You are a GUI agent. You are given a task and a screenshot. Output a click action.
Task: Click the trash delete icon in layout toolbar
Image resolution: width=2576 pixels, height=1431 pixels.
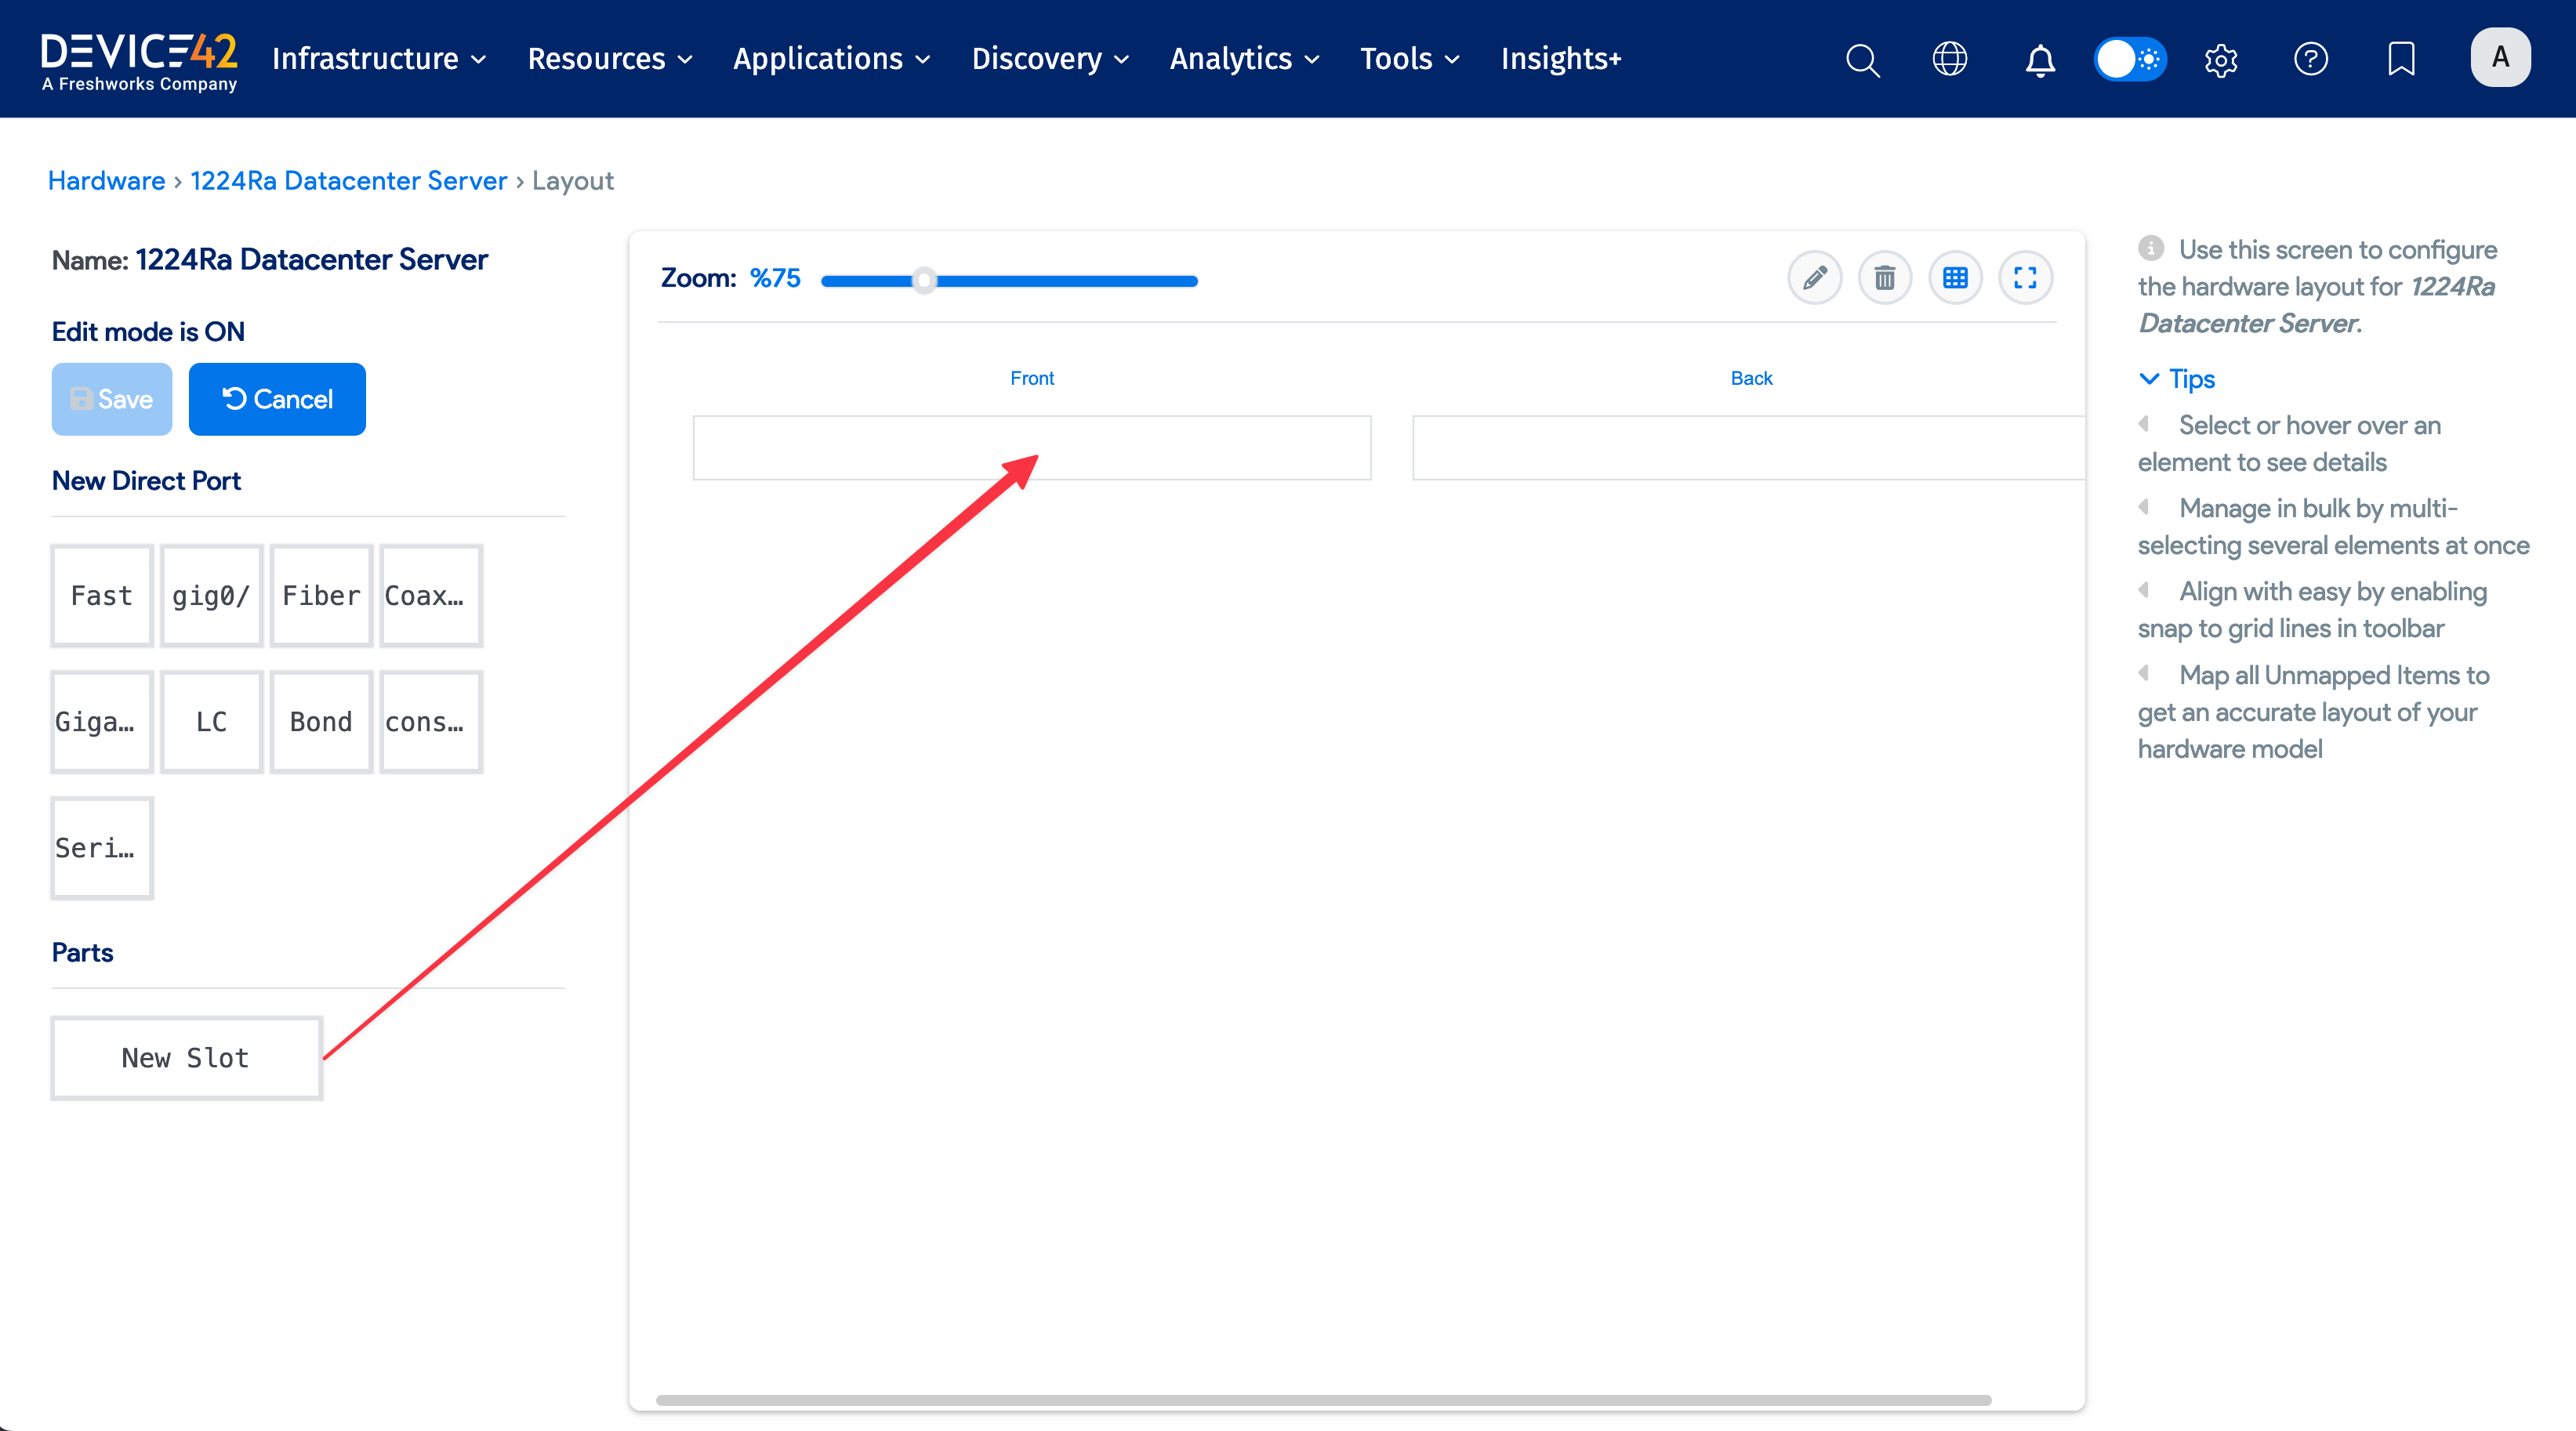1884,277
